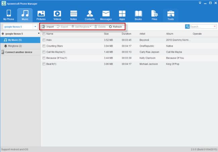Open the Books section
This screenshot has height=152, width=218.
click(138, 15)
